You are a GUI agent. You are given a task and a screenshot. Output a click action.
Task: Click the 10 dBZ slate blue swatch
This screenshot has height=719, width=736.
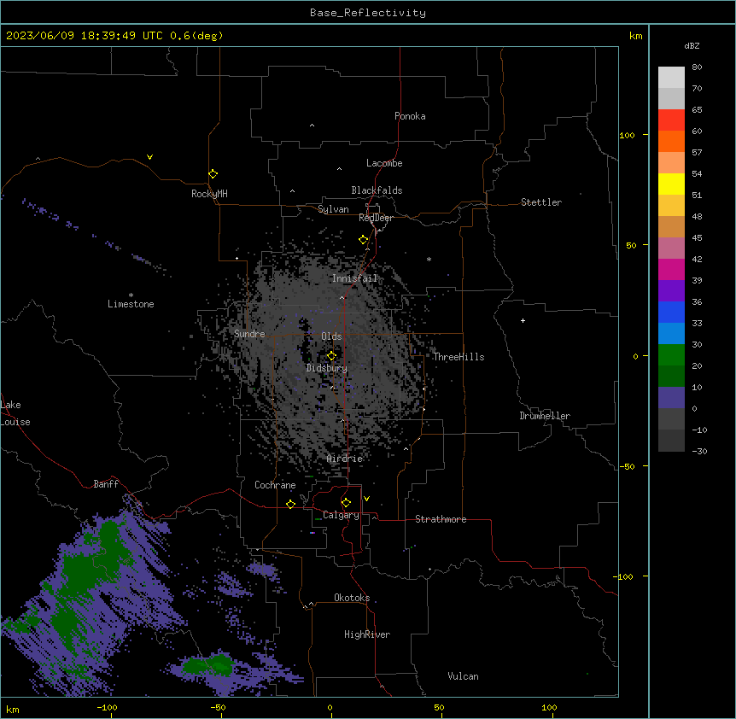pos(671,398)
